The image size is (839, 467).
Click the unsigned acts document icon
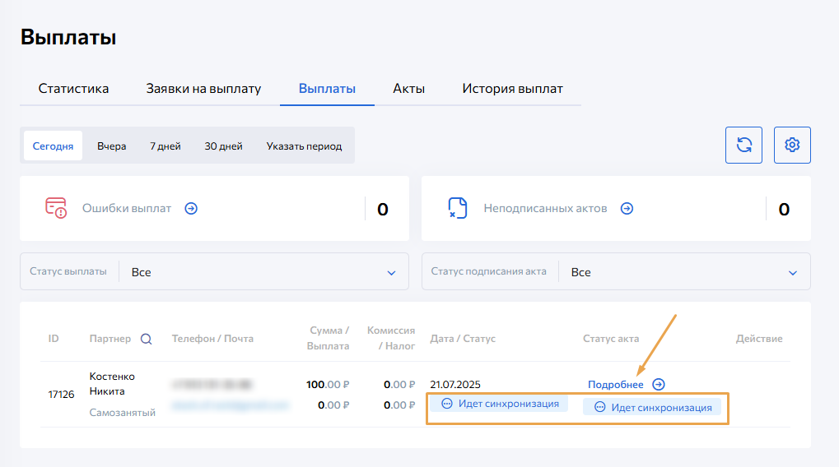point(458,208)
